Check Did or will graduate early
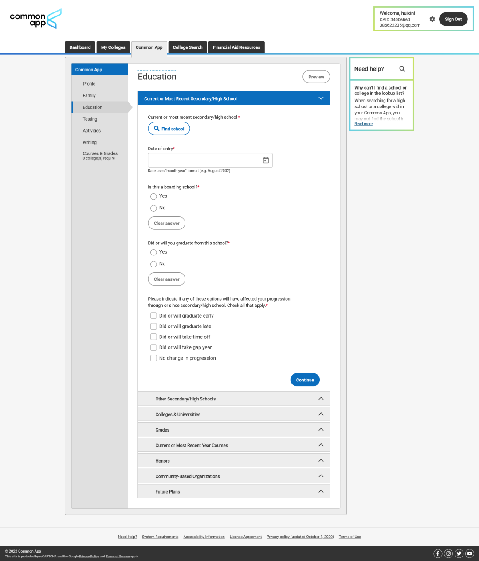Screen dimensions: 479x561 tap(153, 316)
